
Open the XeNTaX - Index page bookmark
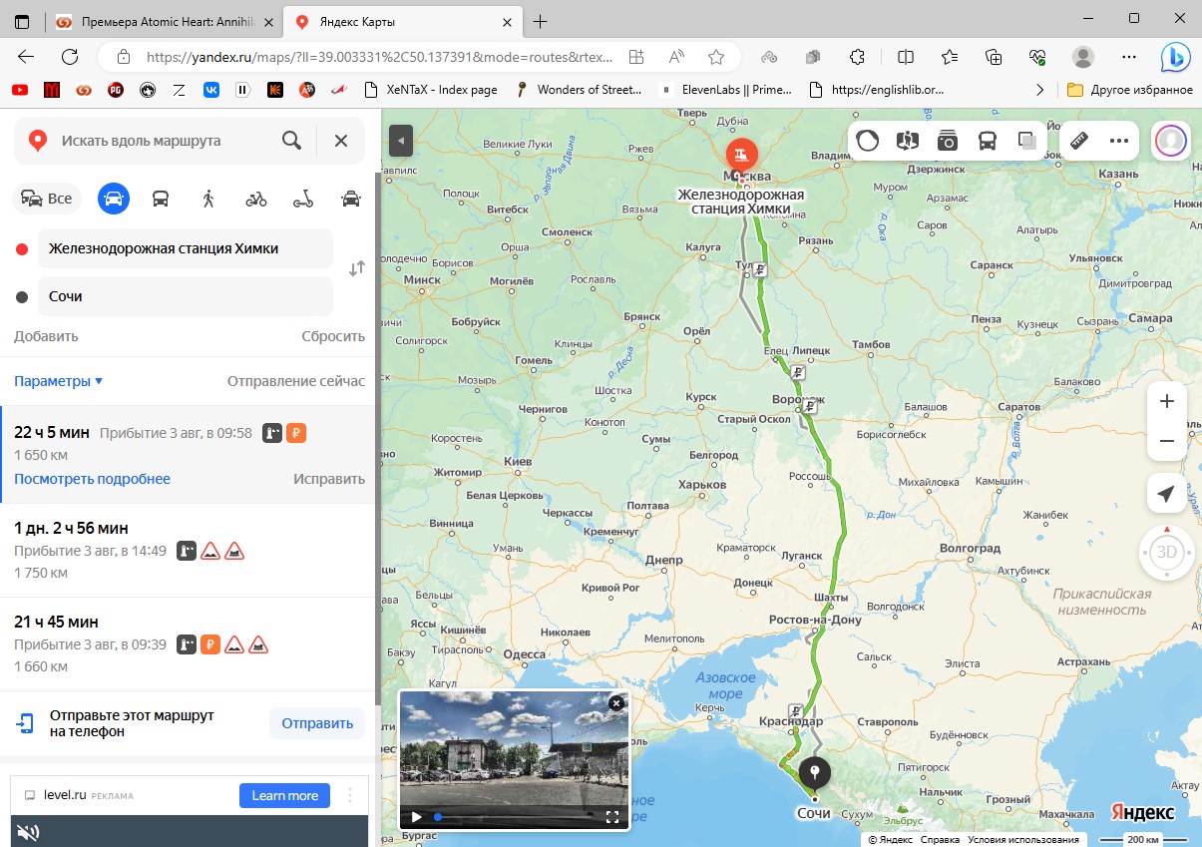(x=429, y=89)
